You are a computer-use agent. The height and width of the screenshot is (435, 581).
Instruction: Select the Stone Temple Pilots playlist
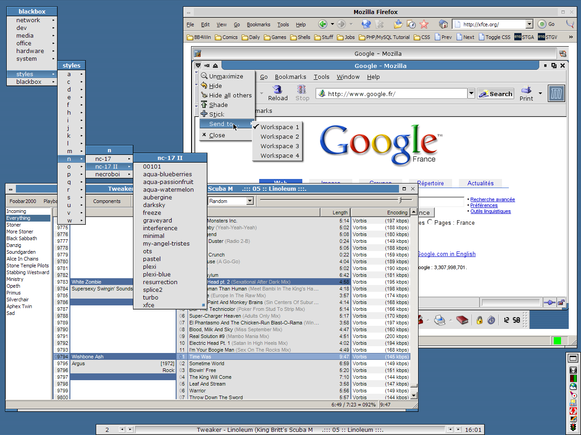tap(28, 266)
